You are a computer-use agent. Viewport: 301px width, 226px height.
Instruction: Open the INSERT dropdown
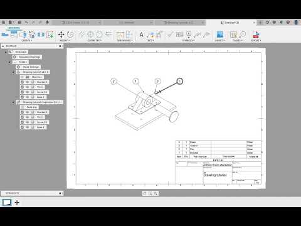tap(219, 40)
